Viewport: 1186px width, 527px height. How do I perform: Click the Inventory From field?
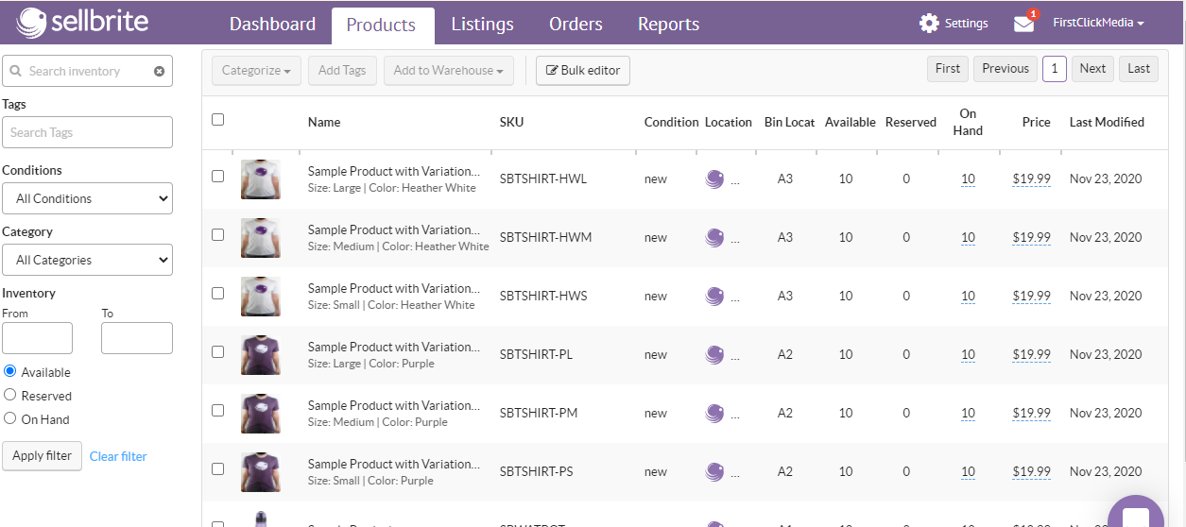pos(37,338)
